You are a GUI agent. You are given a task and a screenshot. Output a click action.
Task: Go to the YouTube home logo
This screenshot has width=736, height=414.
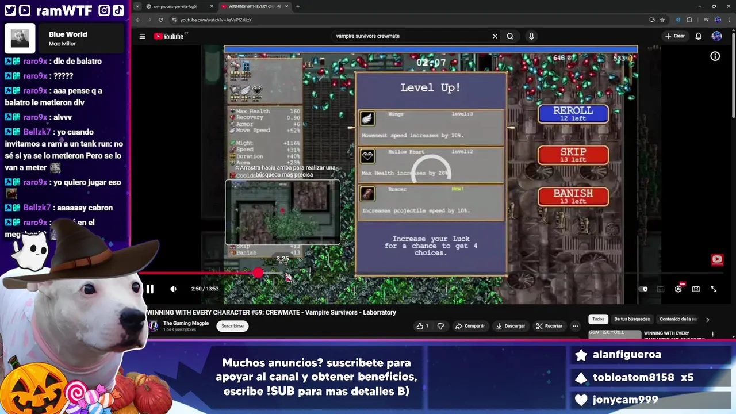point(168,36)
